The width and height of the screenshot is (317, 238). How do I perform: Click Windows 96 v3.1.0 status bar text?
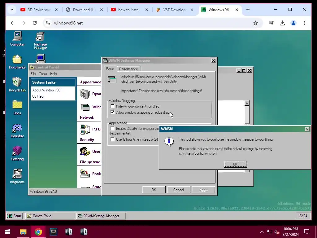pyautogui.click(x=43, y=192)
